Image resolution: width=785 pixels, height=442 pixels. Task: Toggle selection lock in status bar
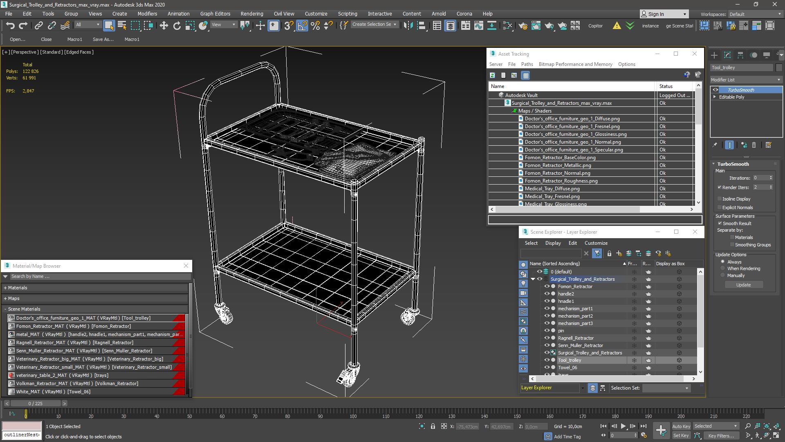tap(433, 426)
